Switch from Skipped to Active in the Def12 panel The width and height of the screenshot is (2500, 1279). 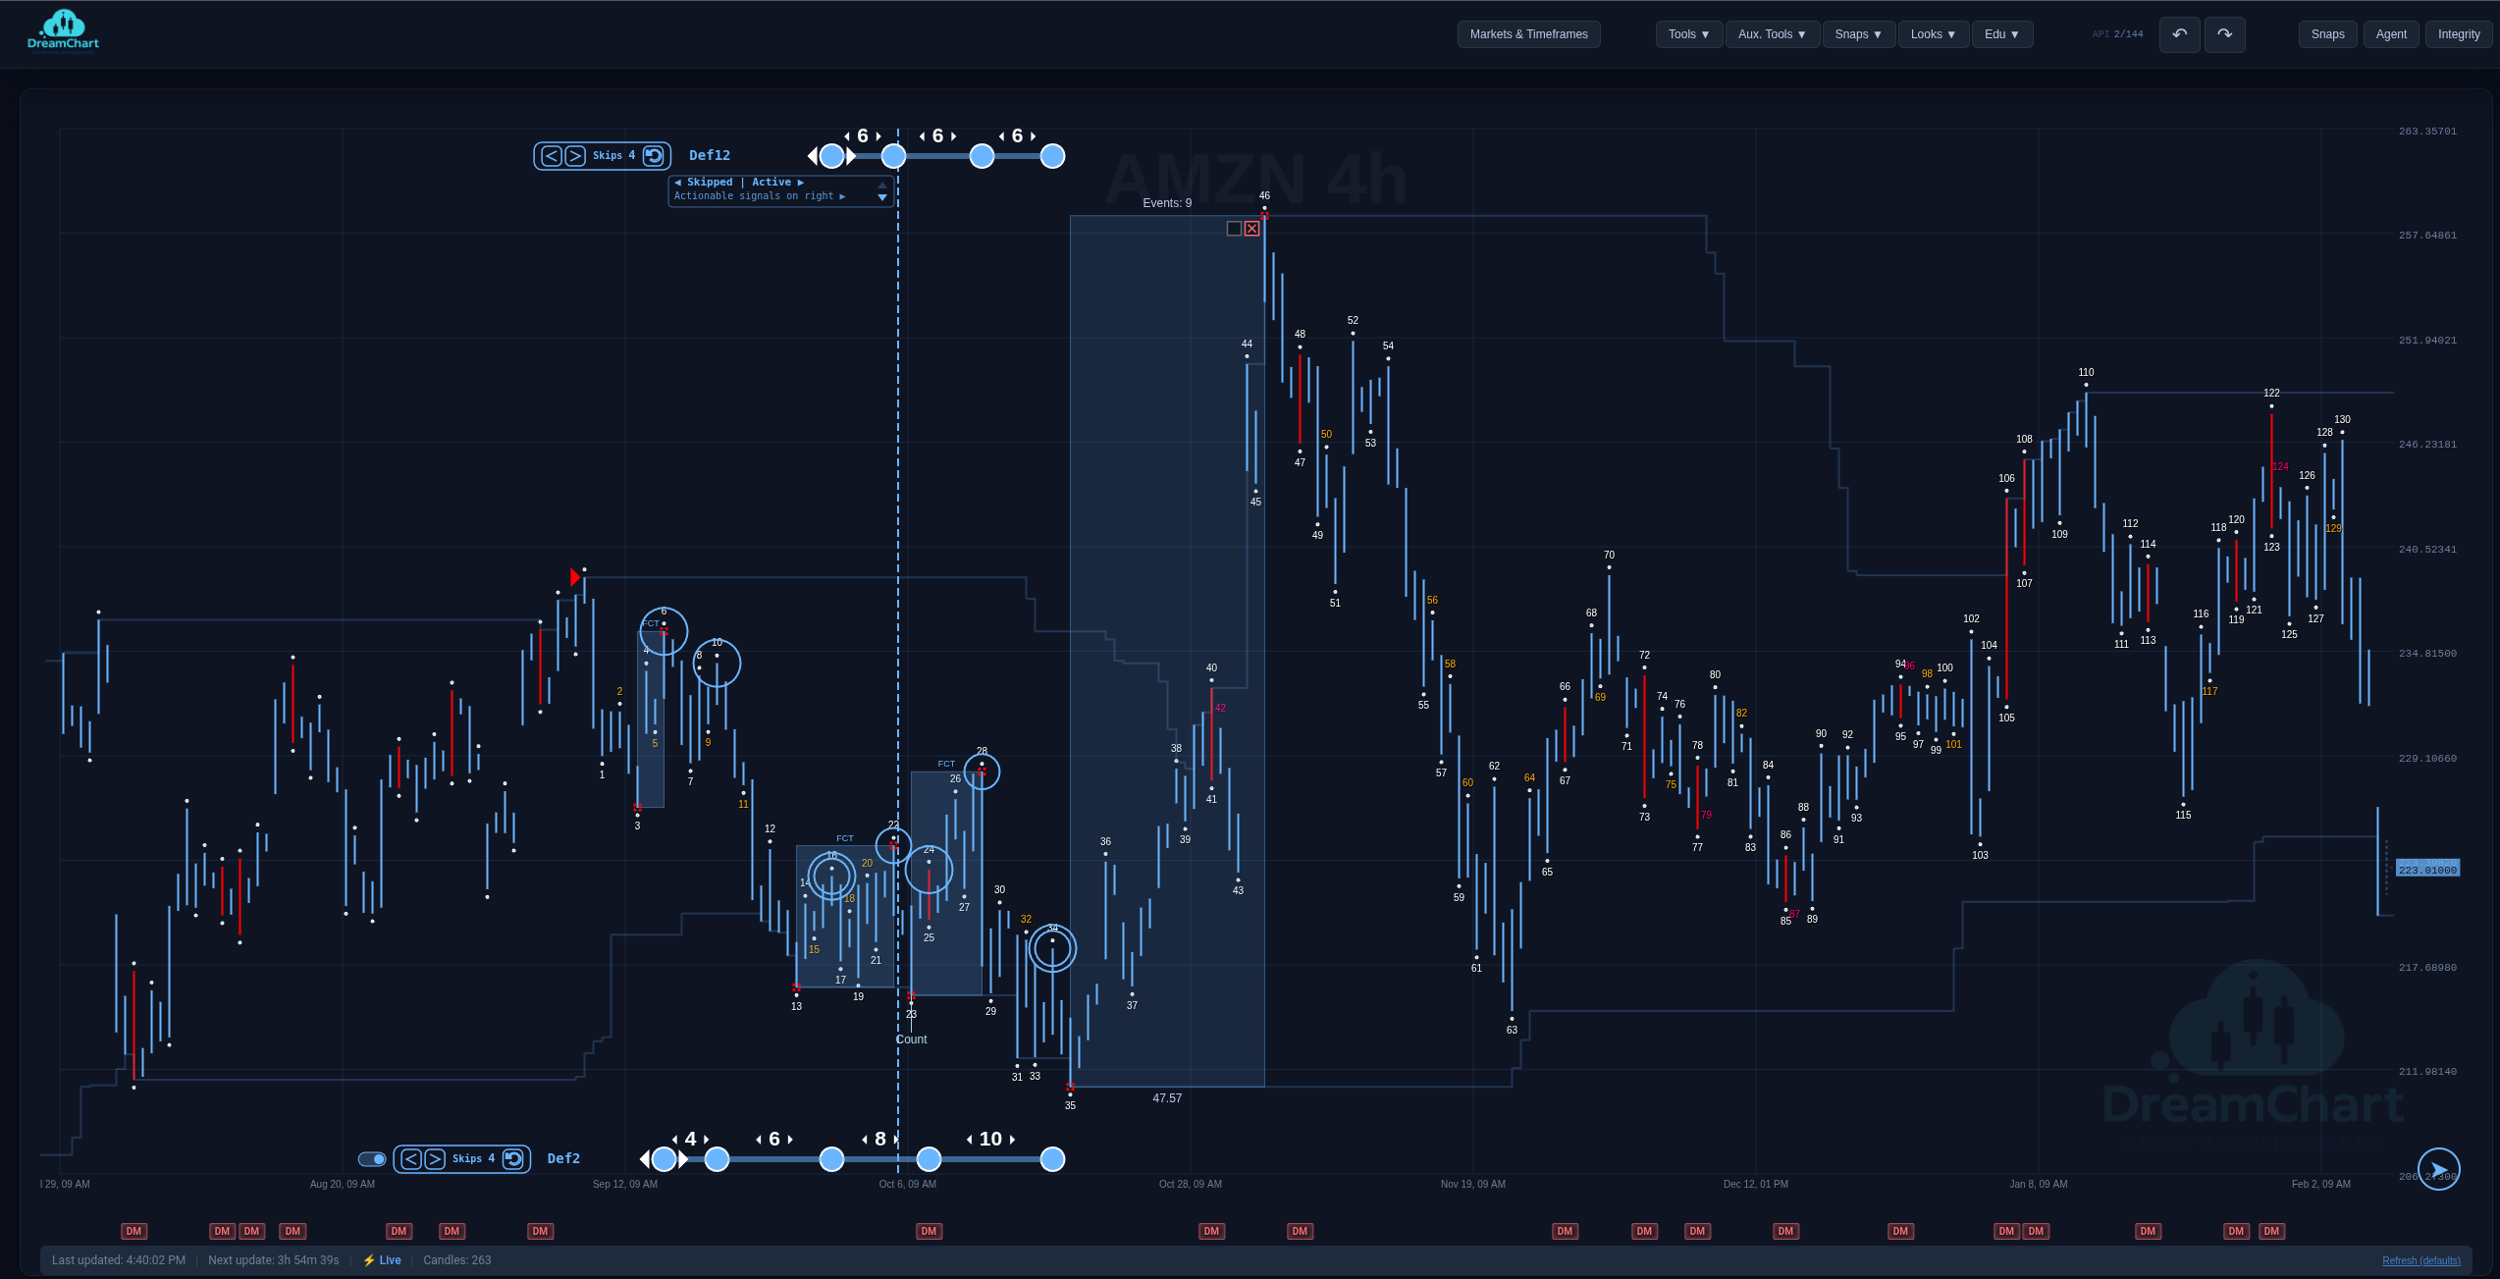772,182
